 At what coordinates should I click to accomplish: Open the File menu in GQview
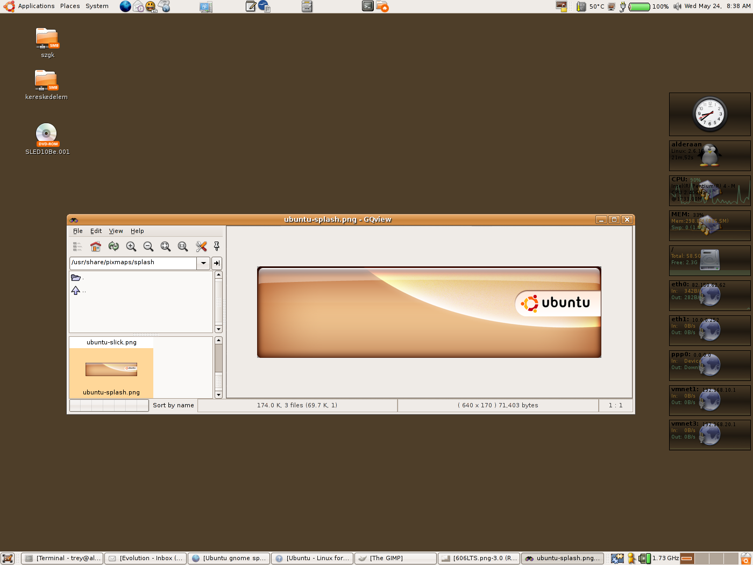pyautogui.click(x=78, y=231)
